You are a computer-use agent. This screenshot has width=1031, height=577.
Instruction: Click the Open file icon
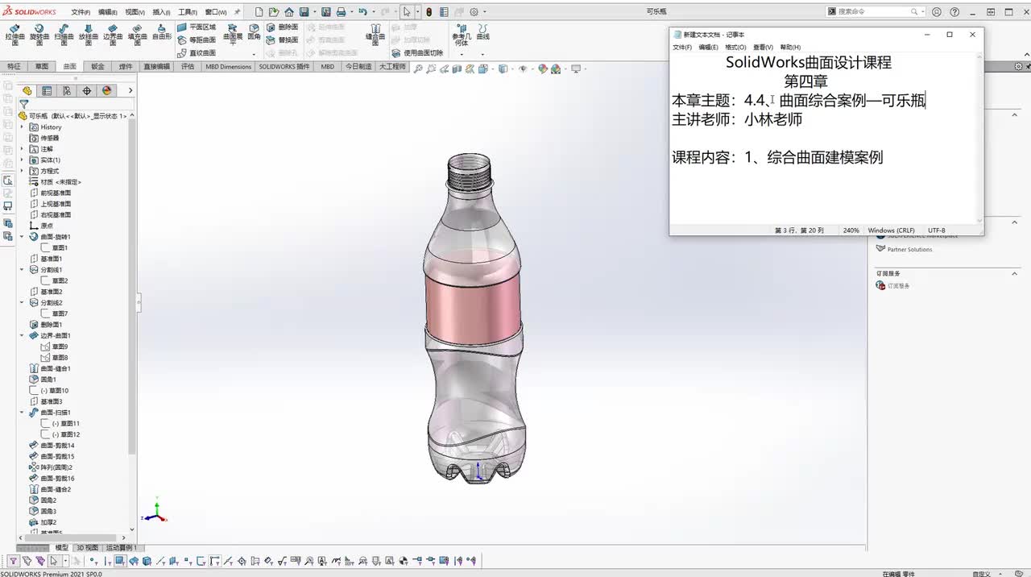coord(275,12)
